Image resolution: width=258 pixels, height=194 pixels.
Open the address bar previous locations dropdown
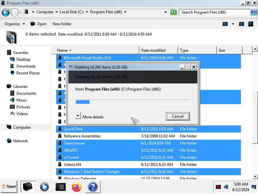click(x=165, y=12)
